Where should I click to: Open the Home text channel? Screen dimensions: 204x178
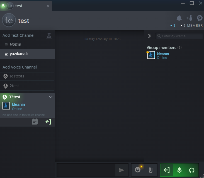[27, 45]
